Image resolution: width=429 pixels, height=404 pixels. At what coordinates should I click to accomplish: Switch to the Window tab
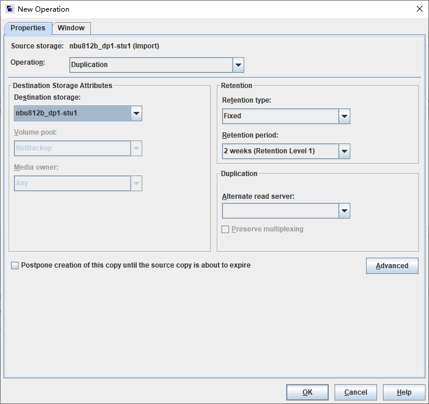point(71,28)
